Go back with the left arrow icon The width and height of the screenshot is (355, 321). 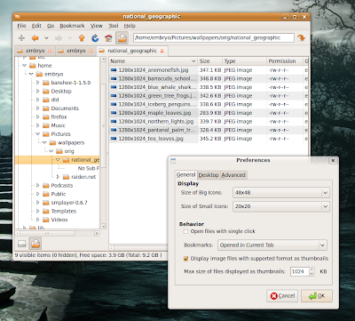(35, 38)
